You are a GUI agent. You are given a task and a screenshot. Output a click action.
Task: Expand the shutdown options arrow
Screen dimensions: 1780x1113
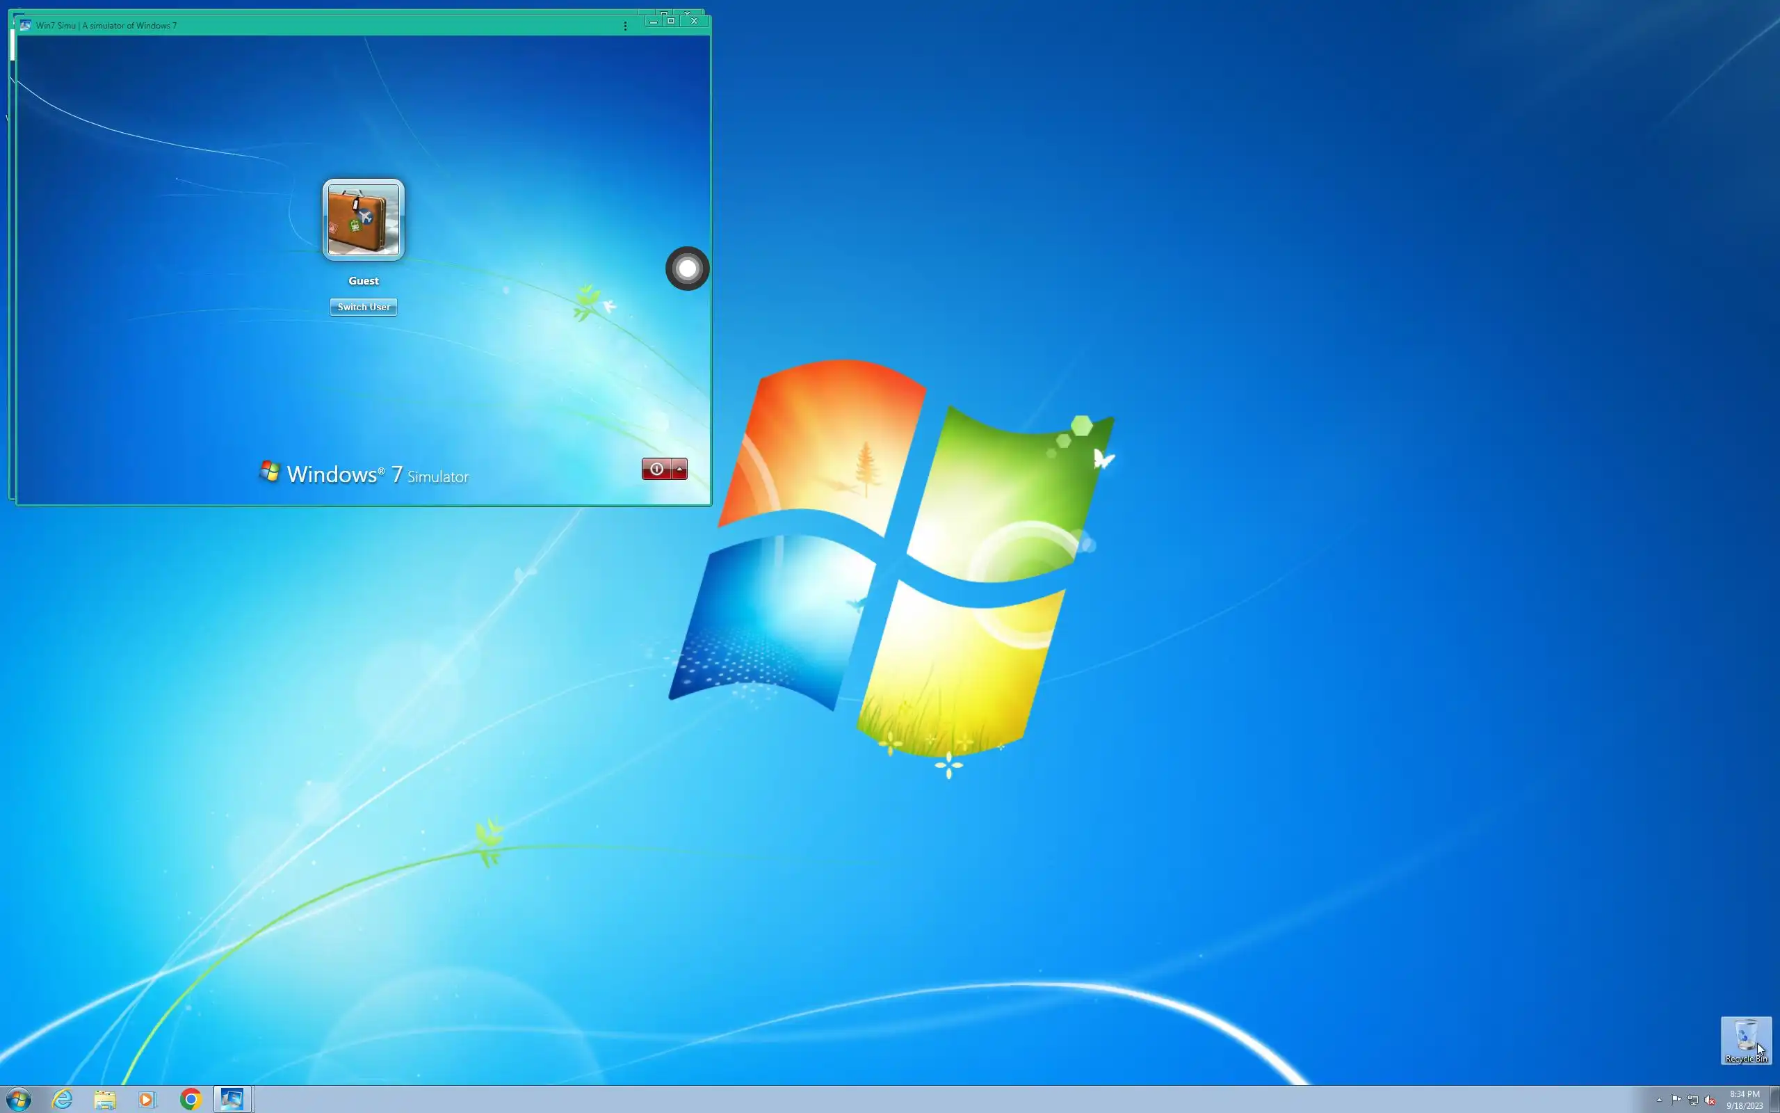[x=679, y=469]
